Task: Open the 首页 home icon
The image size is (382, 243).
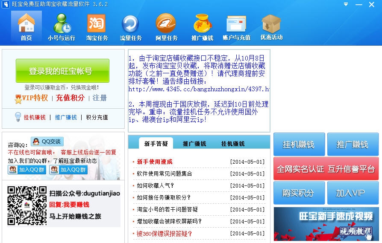Action: 26,26
